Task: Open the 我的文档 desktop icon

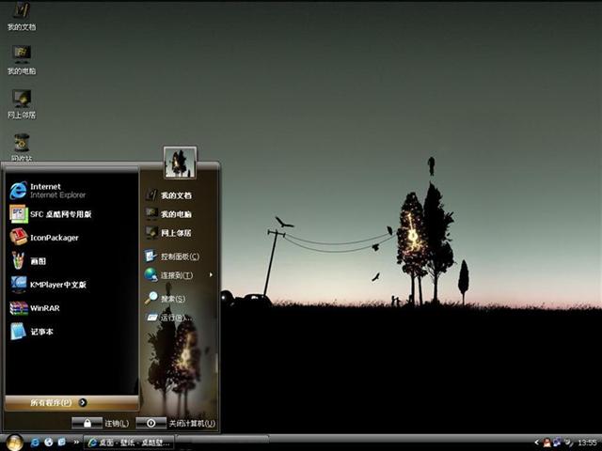Action: coord(22,15)
